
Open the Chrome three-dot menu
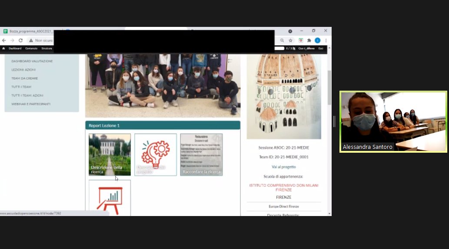326,41
